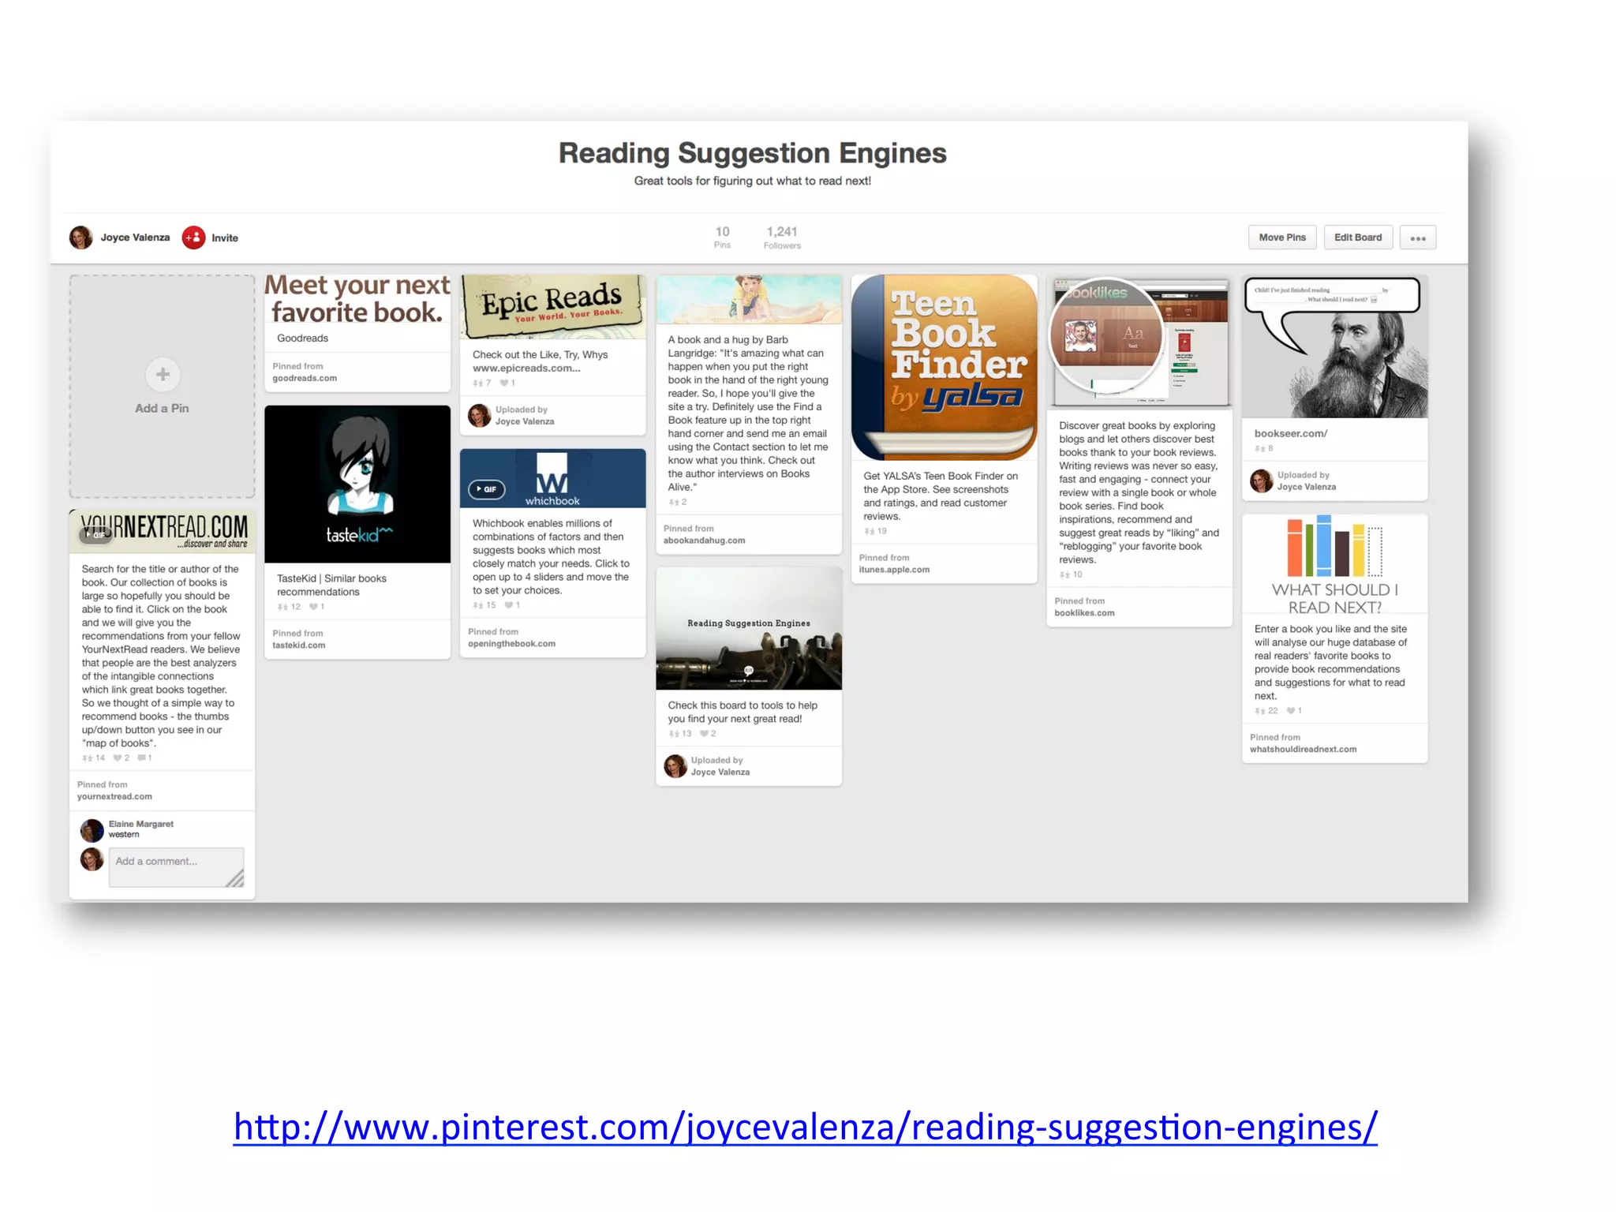
Task: Play the GIF on the Whichbook pin
Action: (x=486, y=489)
